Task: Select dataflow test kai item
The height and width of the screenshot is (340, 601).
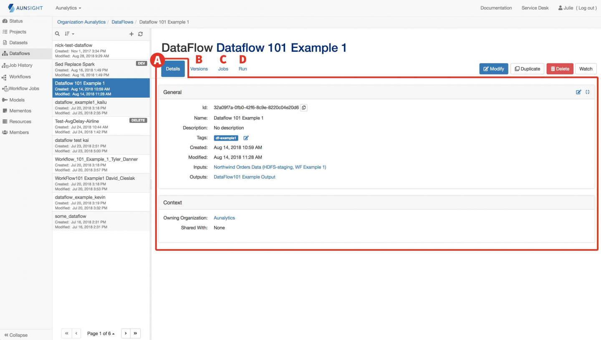Action: click(101, 145)
